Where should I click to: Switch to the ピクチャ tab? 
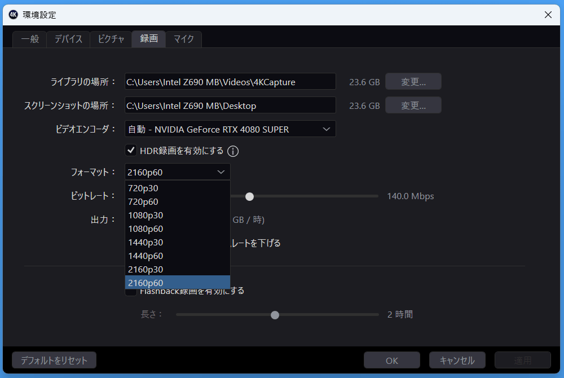coord(111,39)
